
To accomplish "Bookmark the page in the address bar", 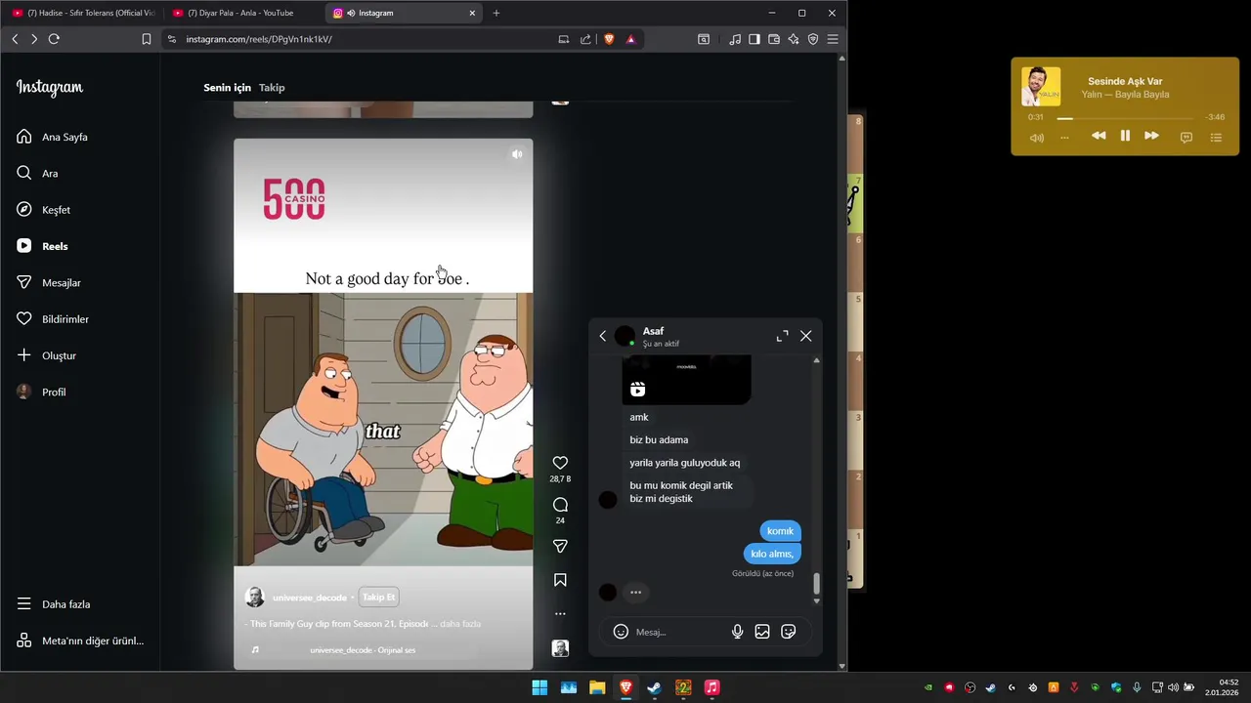I will tap(146, 39).
